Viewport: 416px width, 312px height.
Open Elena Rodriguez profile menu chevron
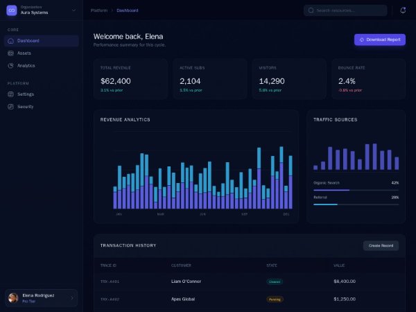71,298
